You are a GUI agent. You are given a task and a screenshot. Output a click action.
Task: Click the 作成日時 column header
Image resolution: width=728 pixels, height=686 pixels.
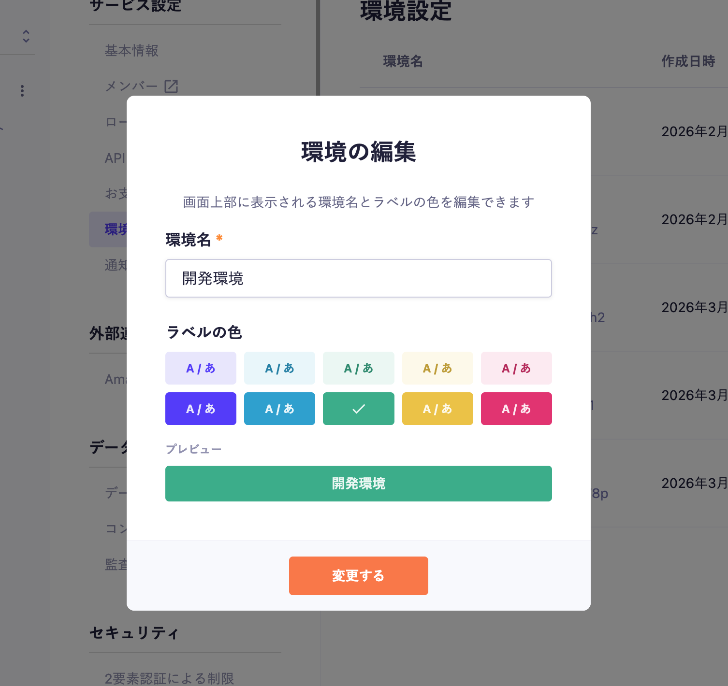(688, 61)
